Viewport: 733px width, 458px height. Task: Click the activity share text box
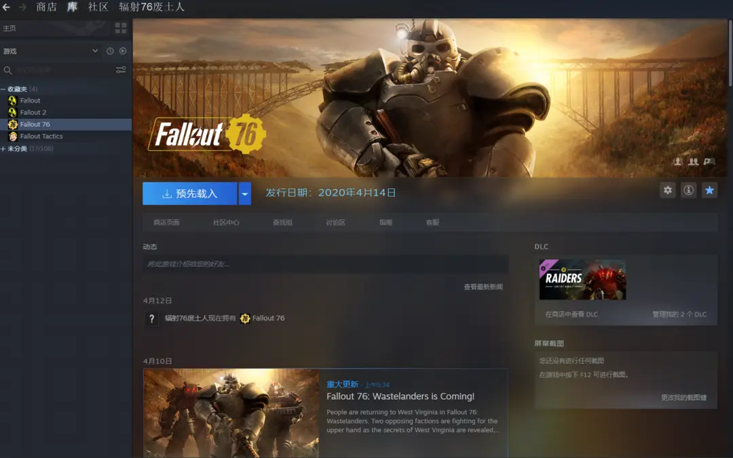[x=326, y=264]
